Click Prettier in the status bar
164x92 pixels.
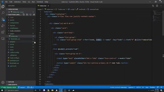(152, 87)
